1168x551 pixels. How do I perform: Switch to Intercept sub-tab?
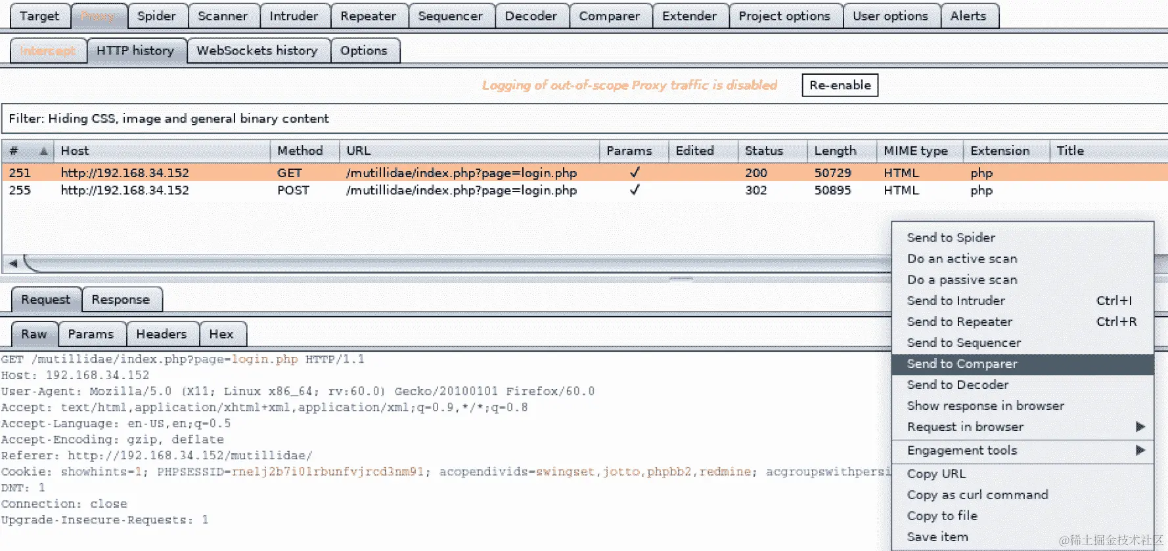click(48, 51)
